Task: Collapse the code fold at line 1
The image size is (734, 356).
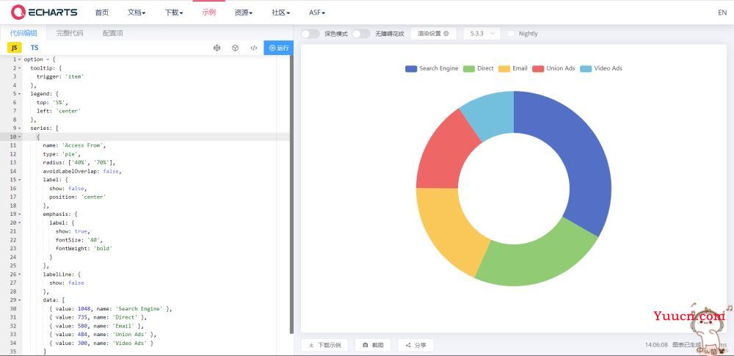Action: [x=20, y=59]
